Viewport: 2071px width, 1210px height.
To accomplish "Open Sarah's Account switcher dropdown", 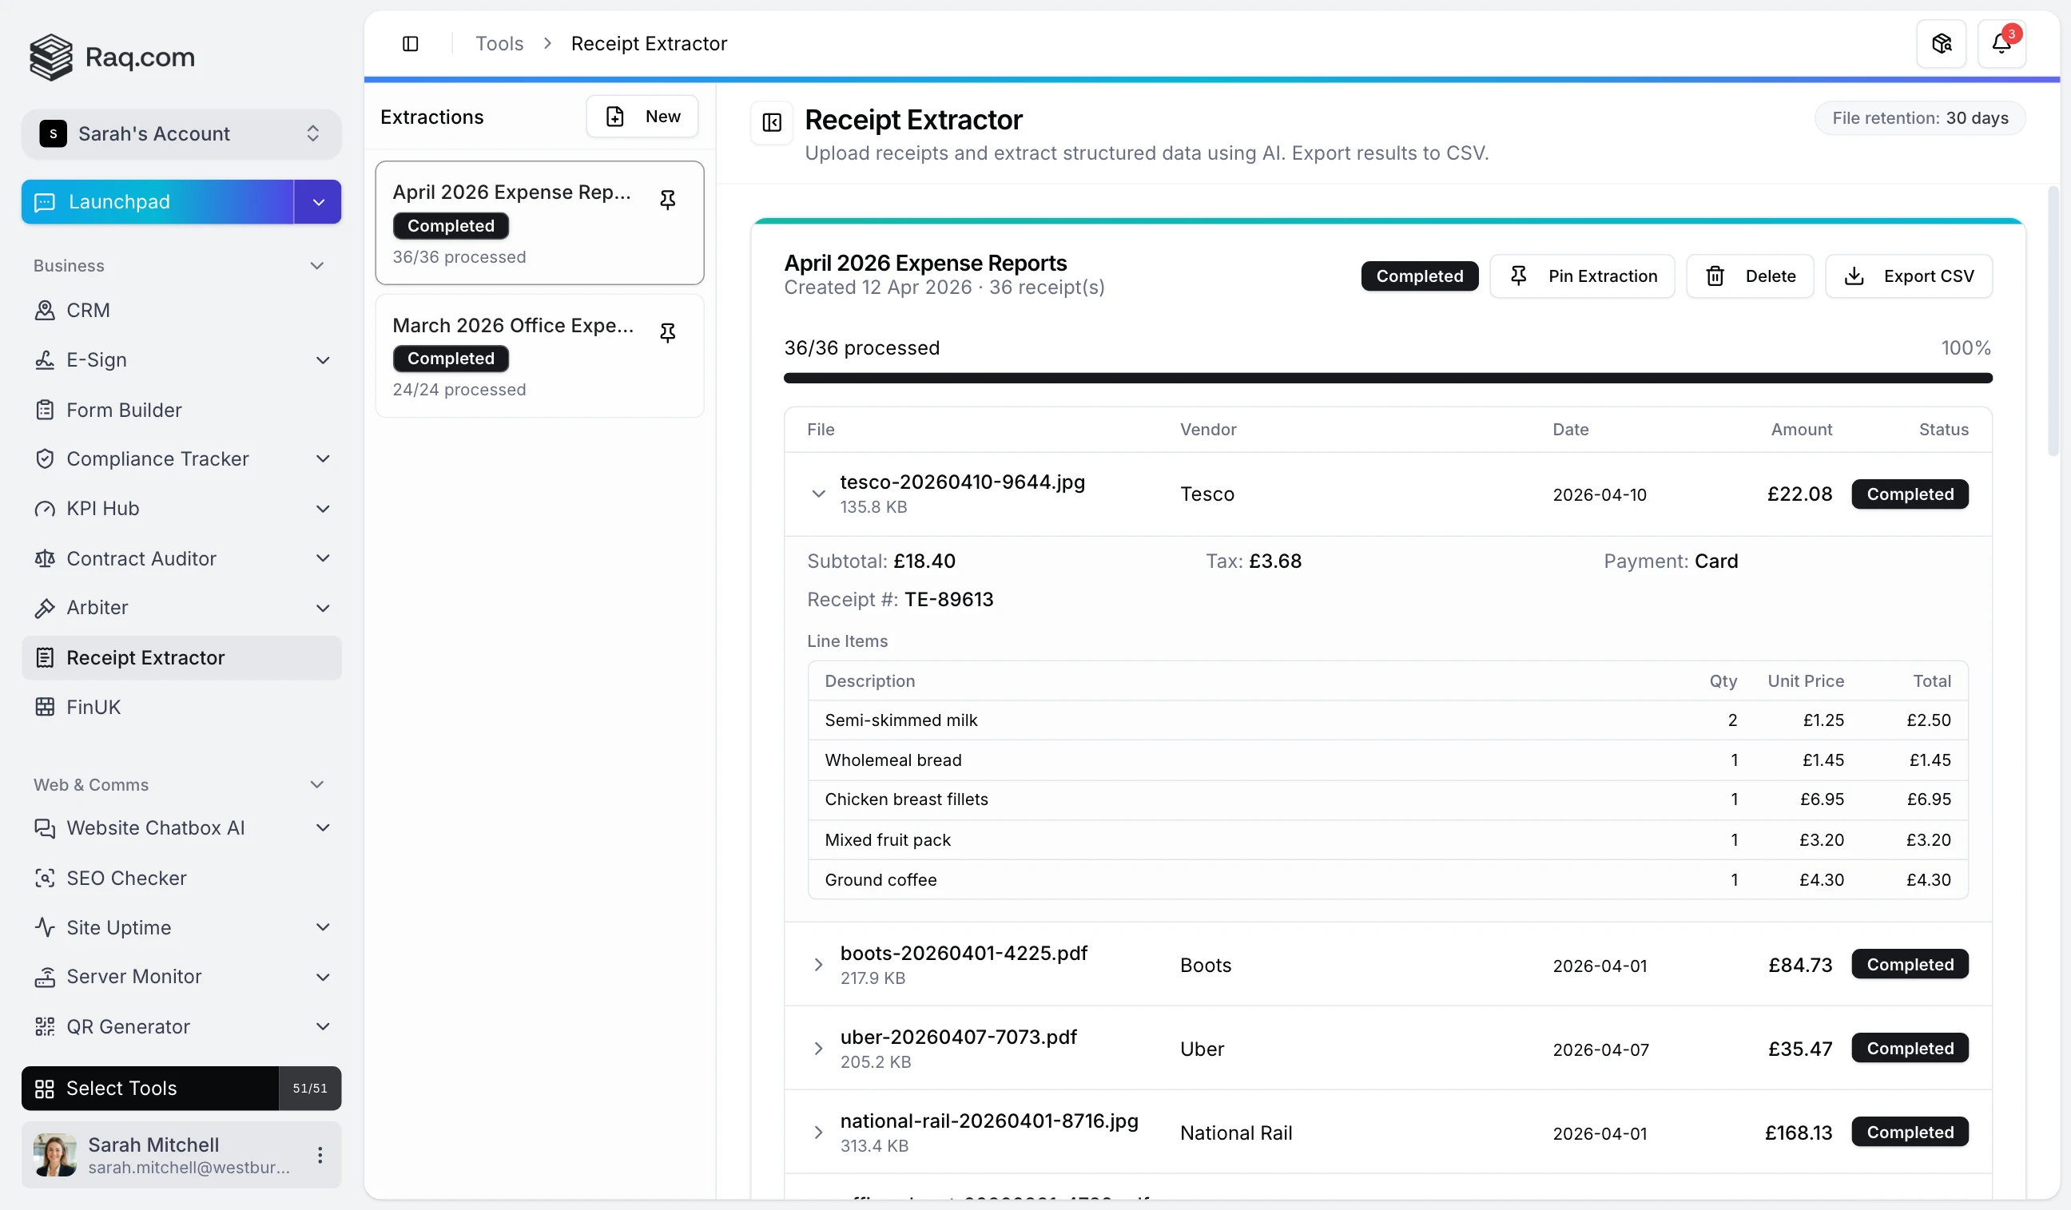I will point(181,133).
